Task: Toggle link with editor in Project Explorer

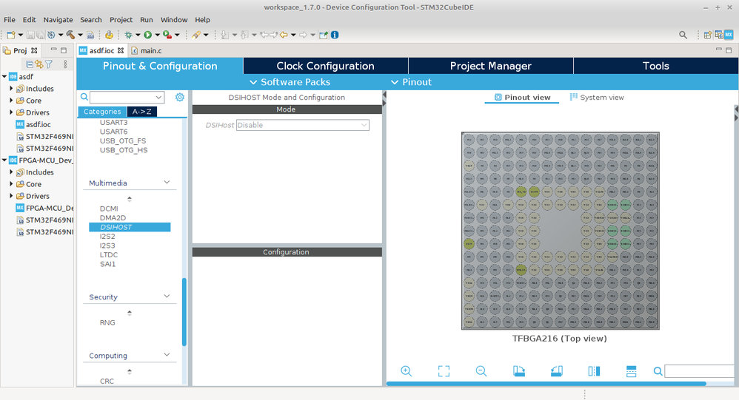Action: point(39,64)
